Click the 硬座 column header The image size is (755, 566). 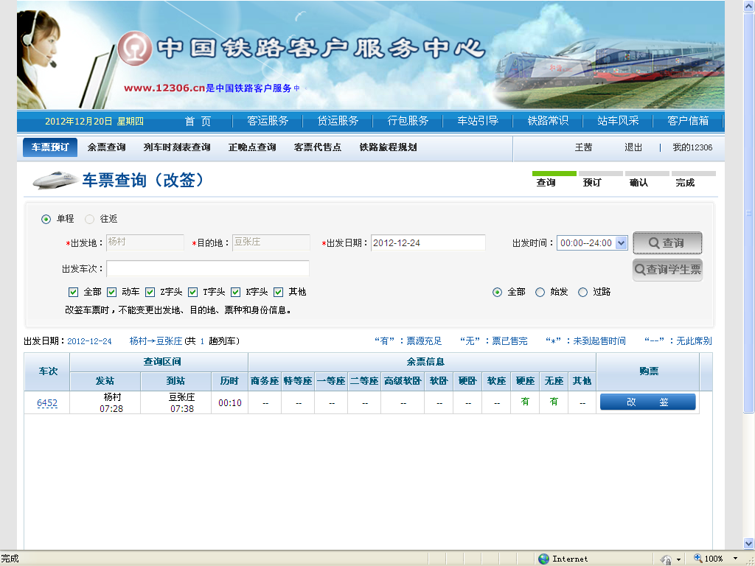[525, 381]
